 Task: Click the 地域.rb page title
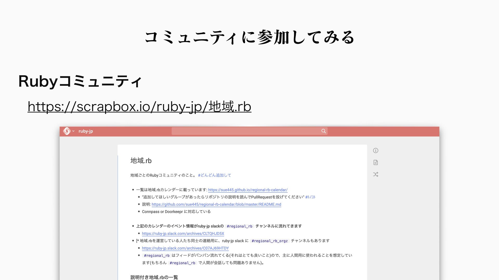pos(141,161)
